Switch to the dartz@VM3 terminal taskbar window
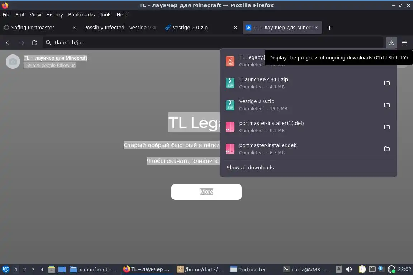The image size is (413, 275). click(307, 270)
